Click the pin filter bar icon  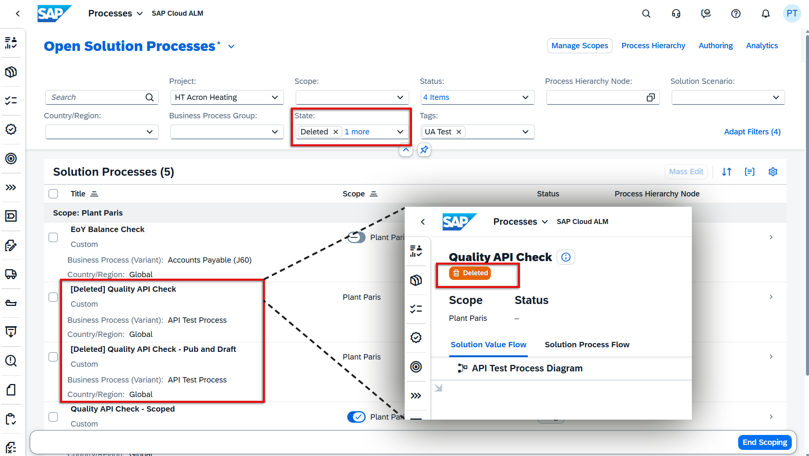point(424,150)
